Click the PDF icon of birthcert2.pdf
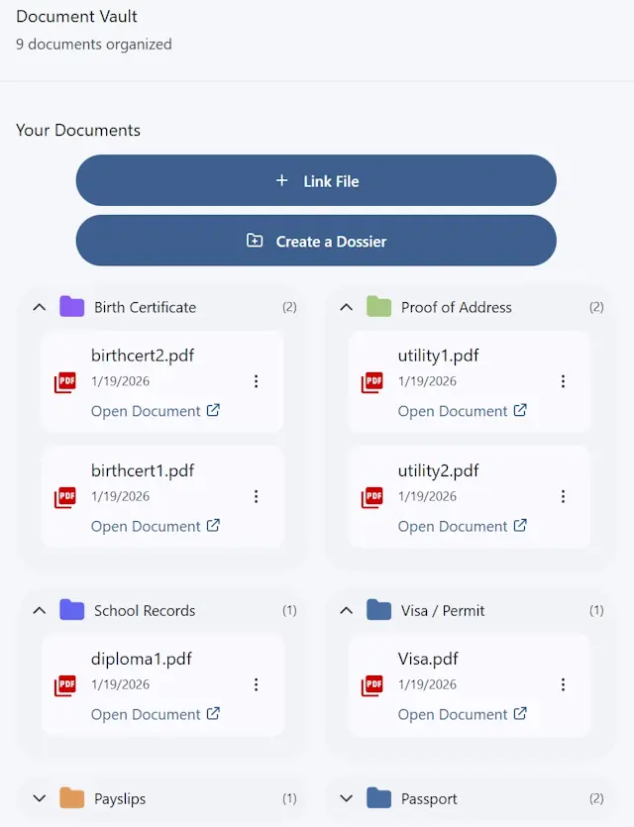634x827 pixels. click(65, 382)
